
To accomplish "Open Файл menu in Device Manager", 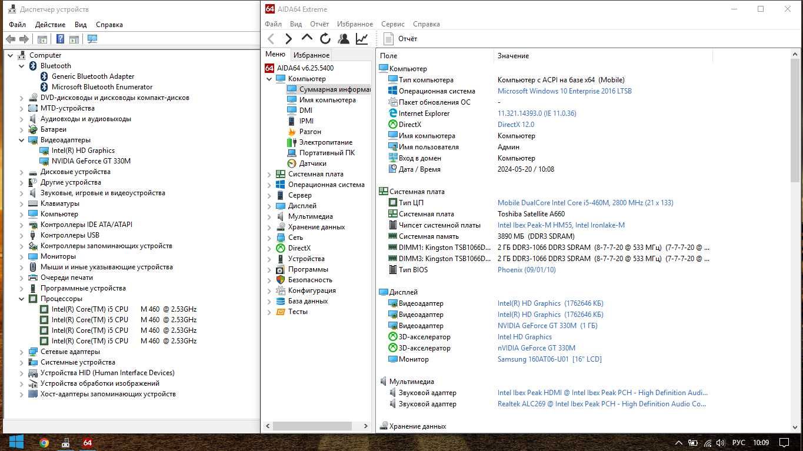I will (18, 25).
